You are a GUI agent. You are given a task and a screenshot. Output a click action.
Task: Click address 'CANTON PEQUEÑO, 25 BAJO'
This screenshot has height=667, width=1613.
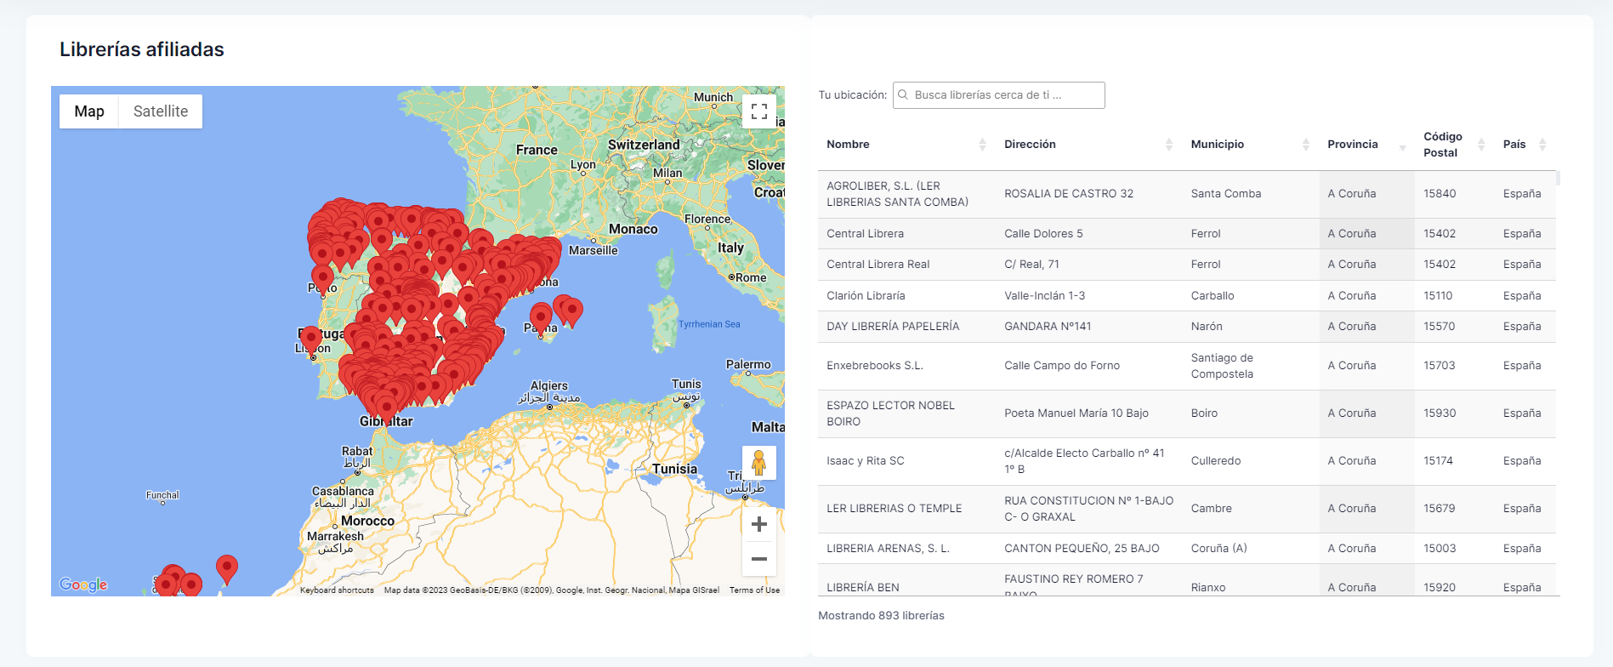(1082, 549)
